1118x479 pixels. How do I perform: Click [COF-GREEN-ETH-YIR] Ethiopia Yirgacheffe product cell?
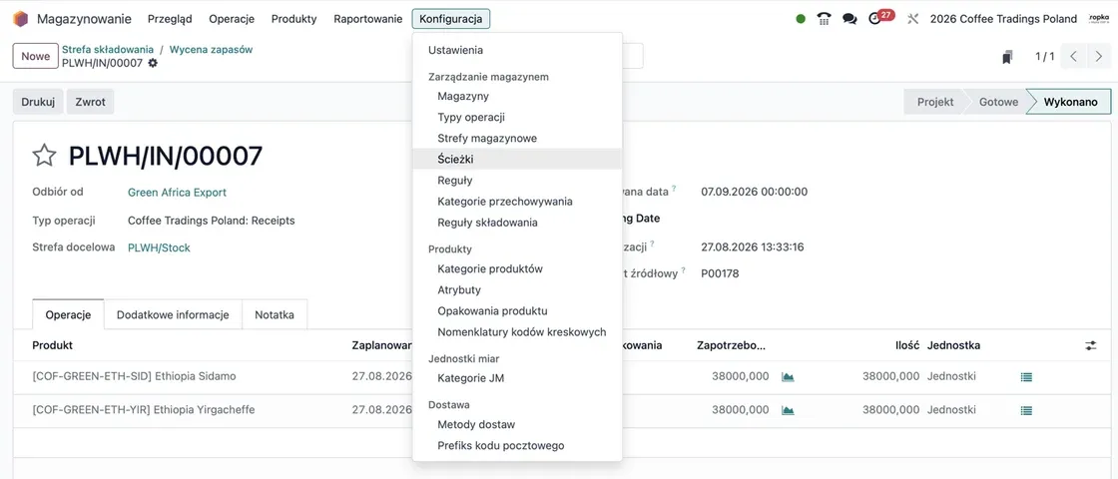click(144, 410)
